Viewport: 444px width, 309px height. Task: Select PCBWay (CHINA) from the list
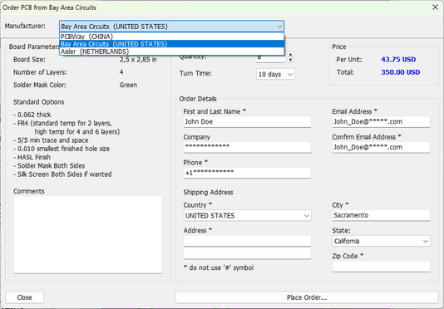click(171, 37)
